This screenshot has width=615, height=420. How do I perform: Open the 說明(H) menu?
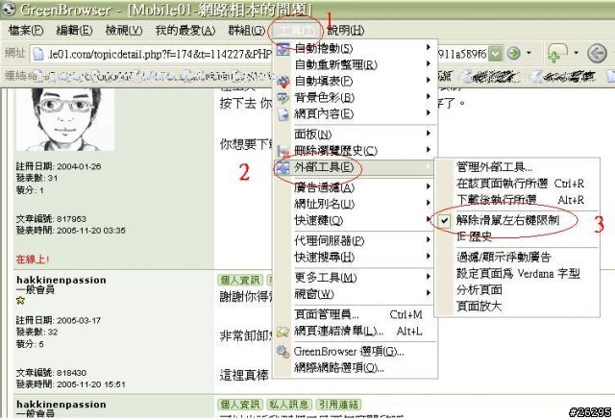click(346, 30)
